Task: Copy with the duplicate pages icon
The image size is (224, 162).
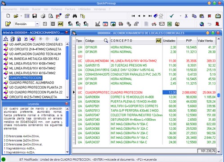Action: (194, 16)
